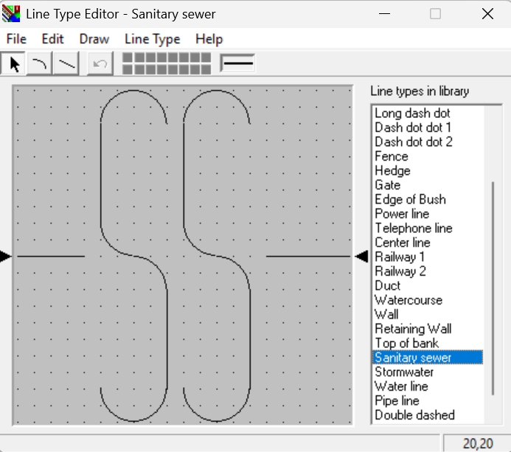Choose Railway 1 line type from library
This screenshot has height=452, width=511.
[400, 257]
